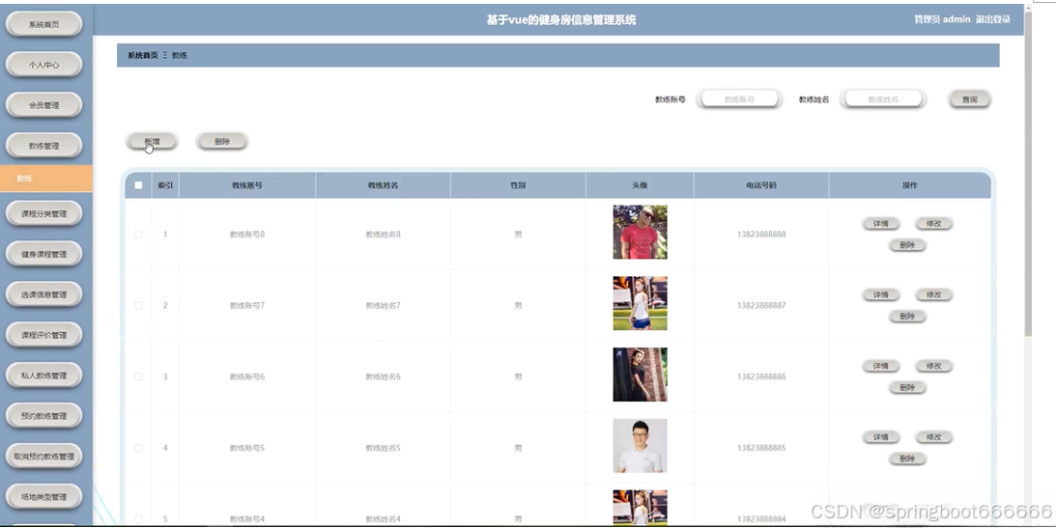Open the avatar photo of 教练姓名7
1056x528 pixels.
coord(640,303)
